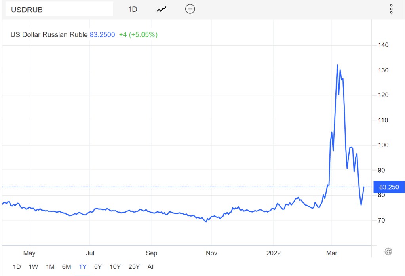Click the March peak on chart line
This screenshot has width=405, height=276.
pos(337,65)
